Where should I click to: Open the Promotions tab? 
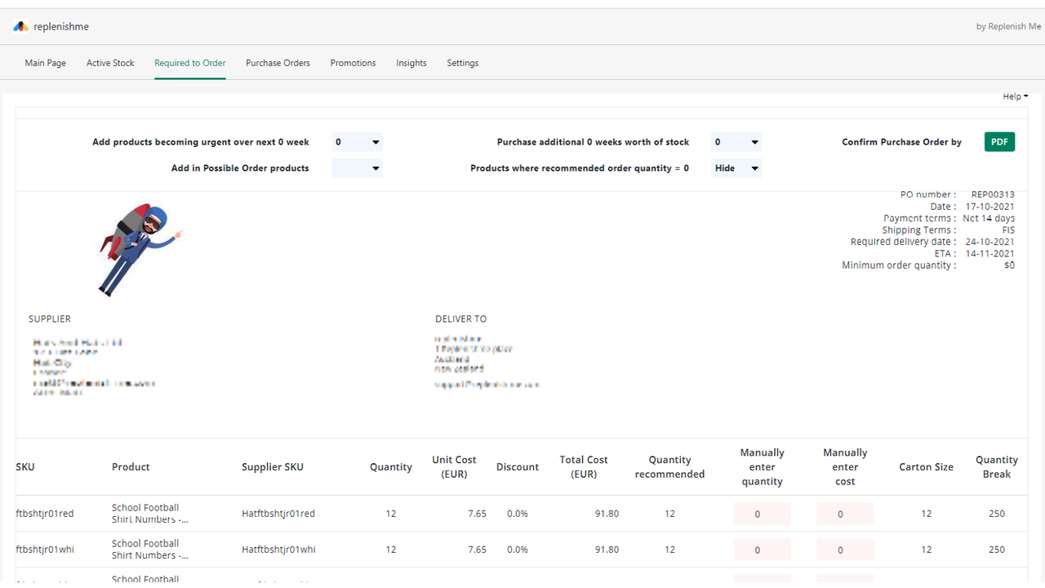(354, 63)
